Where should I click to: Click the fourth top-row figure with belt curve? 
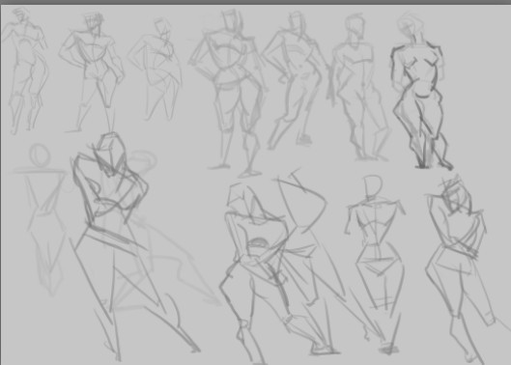(x=228, y=93)
